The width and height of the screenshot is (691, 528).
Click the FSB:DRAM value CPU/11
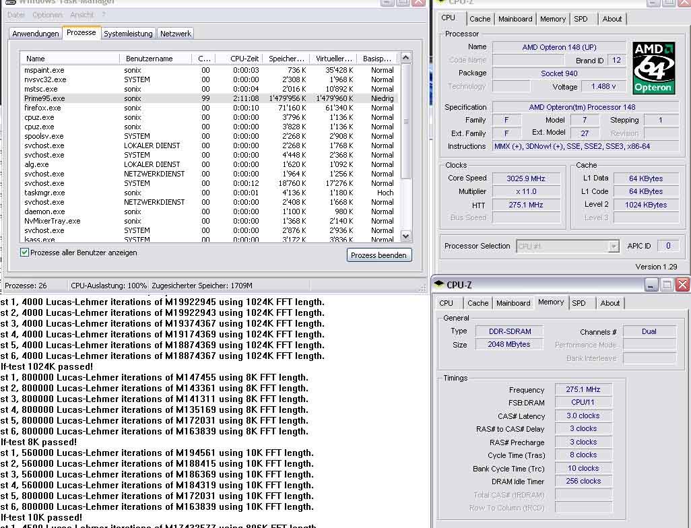pos(583,402)
